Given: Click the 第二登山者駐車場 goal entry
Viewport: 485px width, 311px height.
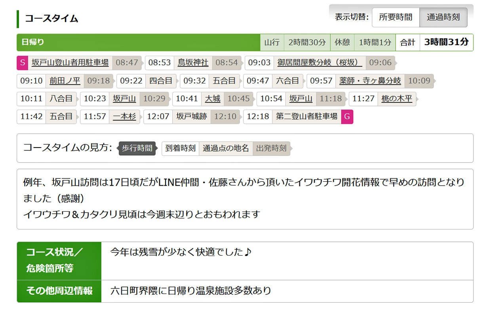Looking at the screenshot, I should pos(306,116).
